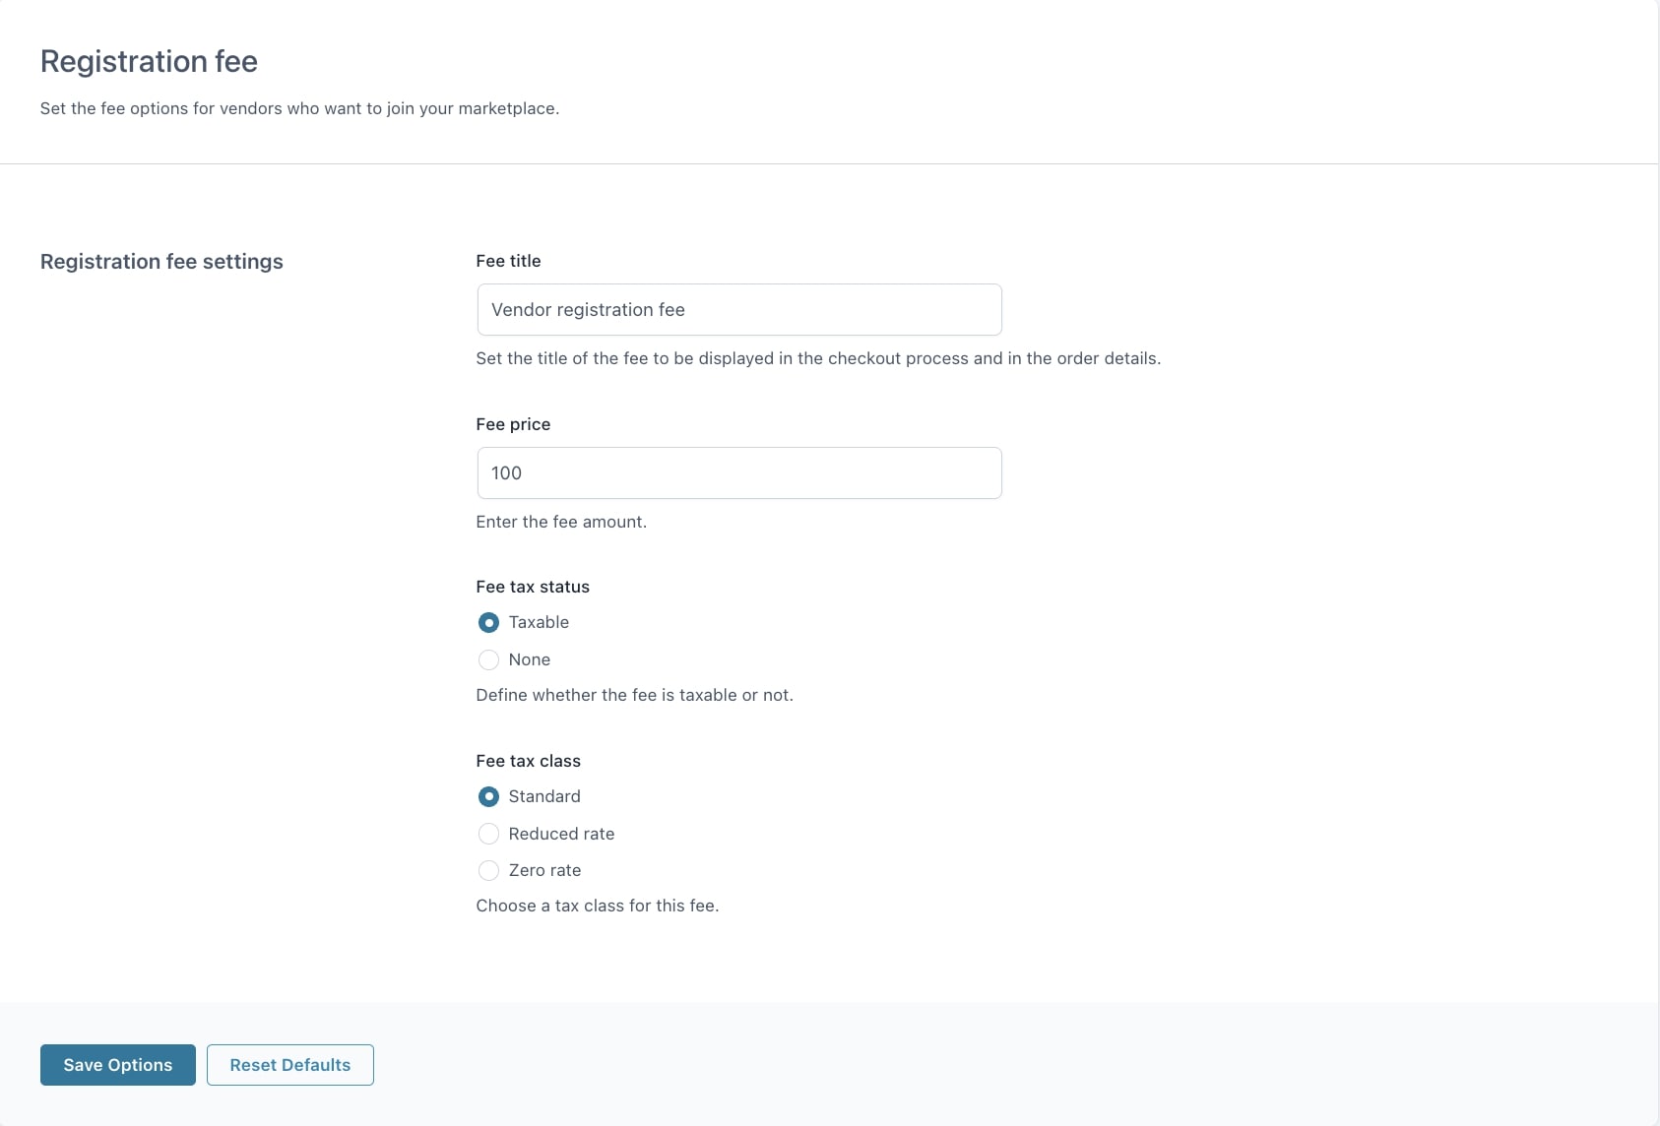Click the Fee price input field
The width and height of the screenshot is (1660, 1126).
[x=738, y=473]
